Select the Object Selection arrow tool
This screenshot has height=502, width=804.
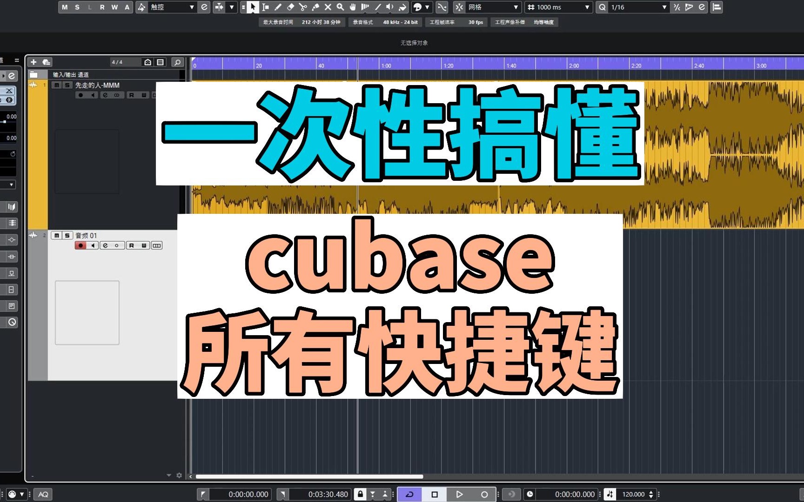(252, 7)
